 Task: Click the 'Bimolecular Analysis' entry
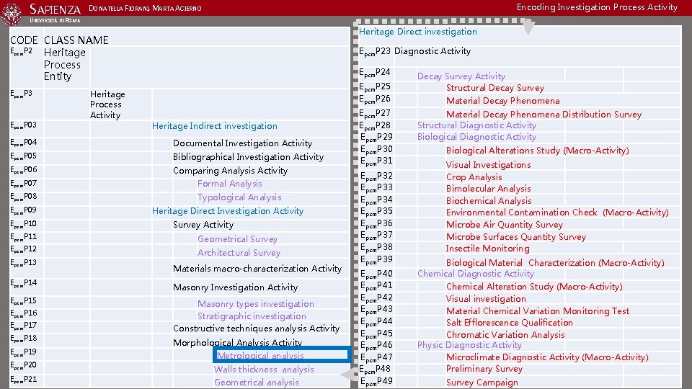pyautogui.click(x=488, y=189)
